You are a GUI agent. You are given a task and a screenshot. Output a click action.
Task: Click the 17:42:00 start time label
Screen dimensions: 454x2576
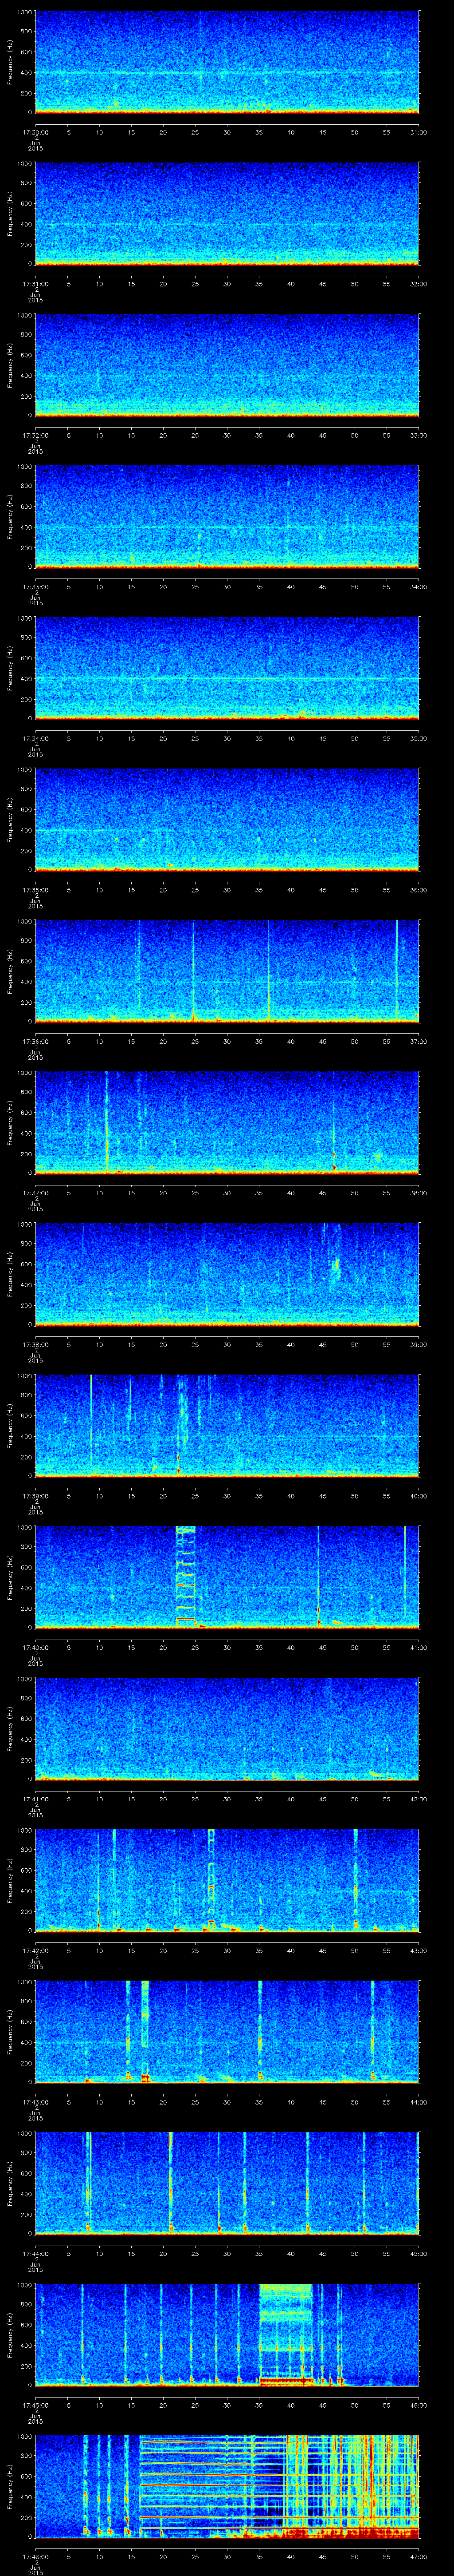click(x=35, y=1950)
